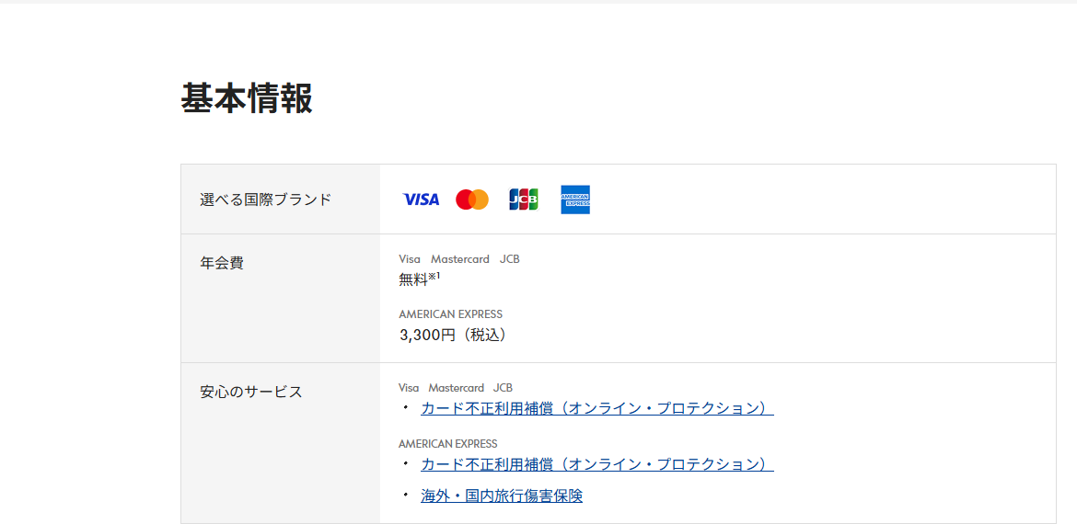Click the 基本情報 heading

click(x=247, y=98)
